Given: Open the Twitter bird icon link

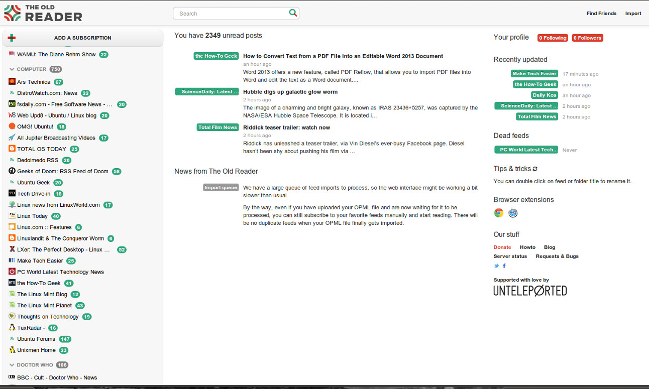Looking at the screenshot, I should [x=496, y=266].
